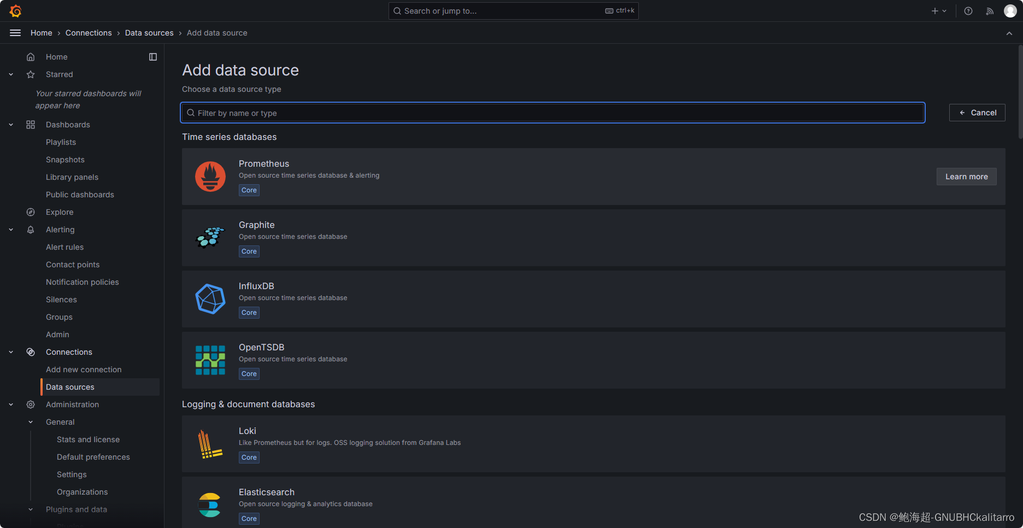The image size is (1023, 528).
Task: Open the news feed RSS icon
Action: pyautogui.click(x=990, y=11)
